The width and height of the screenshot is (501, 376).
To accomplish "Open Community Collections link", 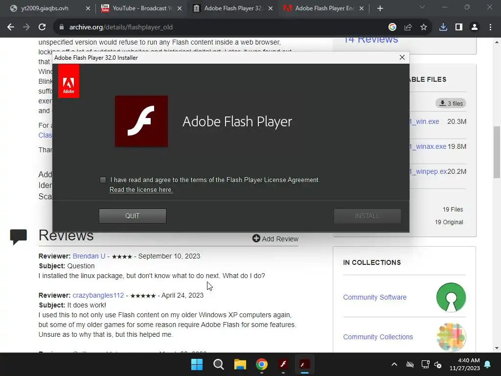I will click(x=378, y=337).
